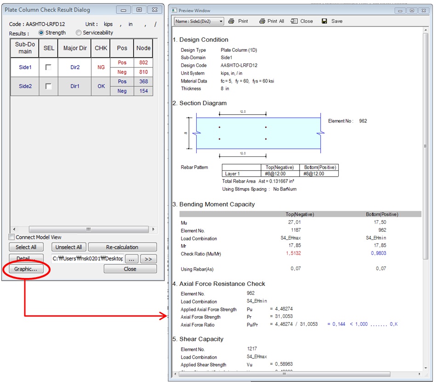Click the Print All icon
This screenshot has width=437, height=384.
(271, 21)
